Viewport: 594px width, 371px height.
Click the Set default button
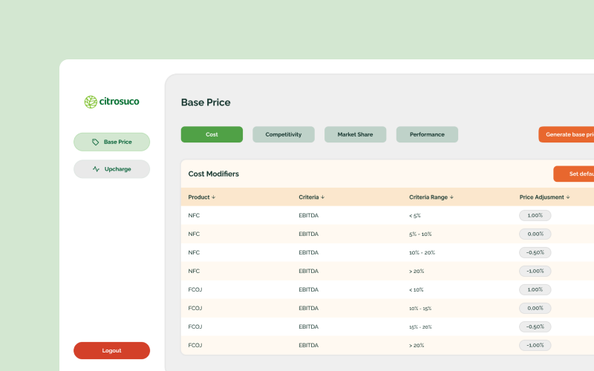click(x=574, y=174)
